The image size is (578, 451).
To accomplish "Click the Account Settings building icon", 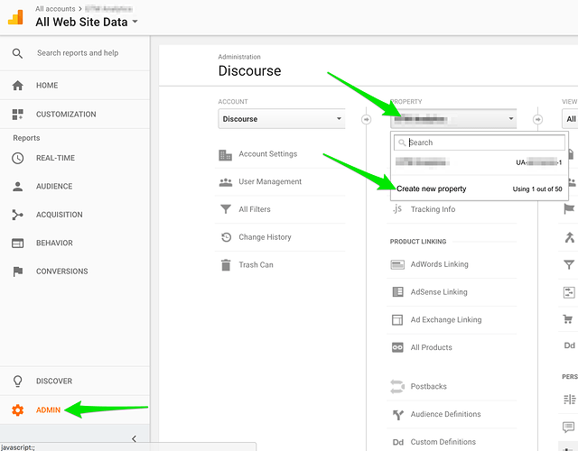I will tap(225, 155).
